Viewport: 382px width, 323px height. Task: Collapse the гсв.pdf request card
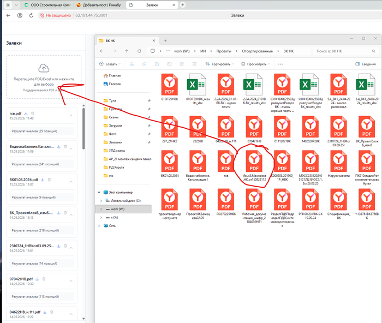click(x=71, y=116)
